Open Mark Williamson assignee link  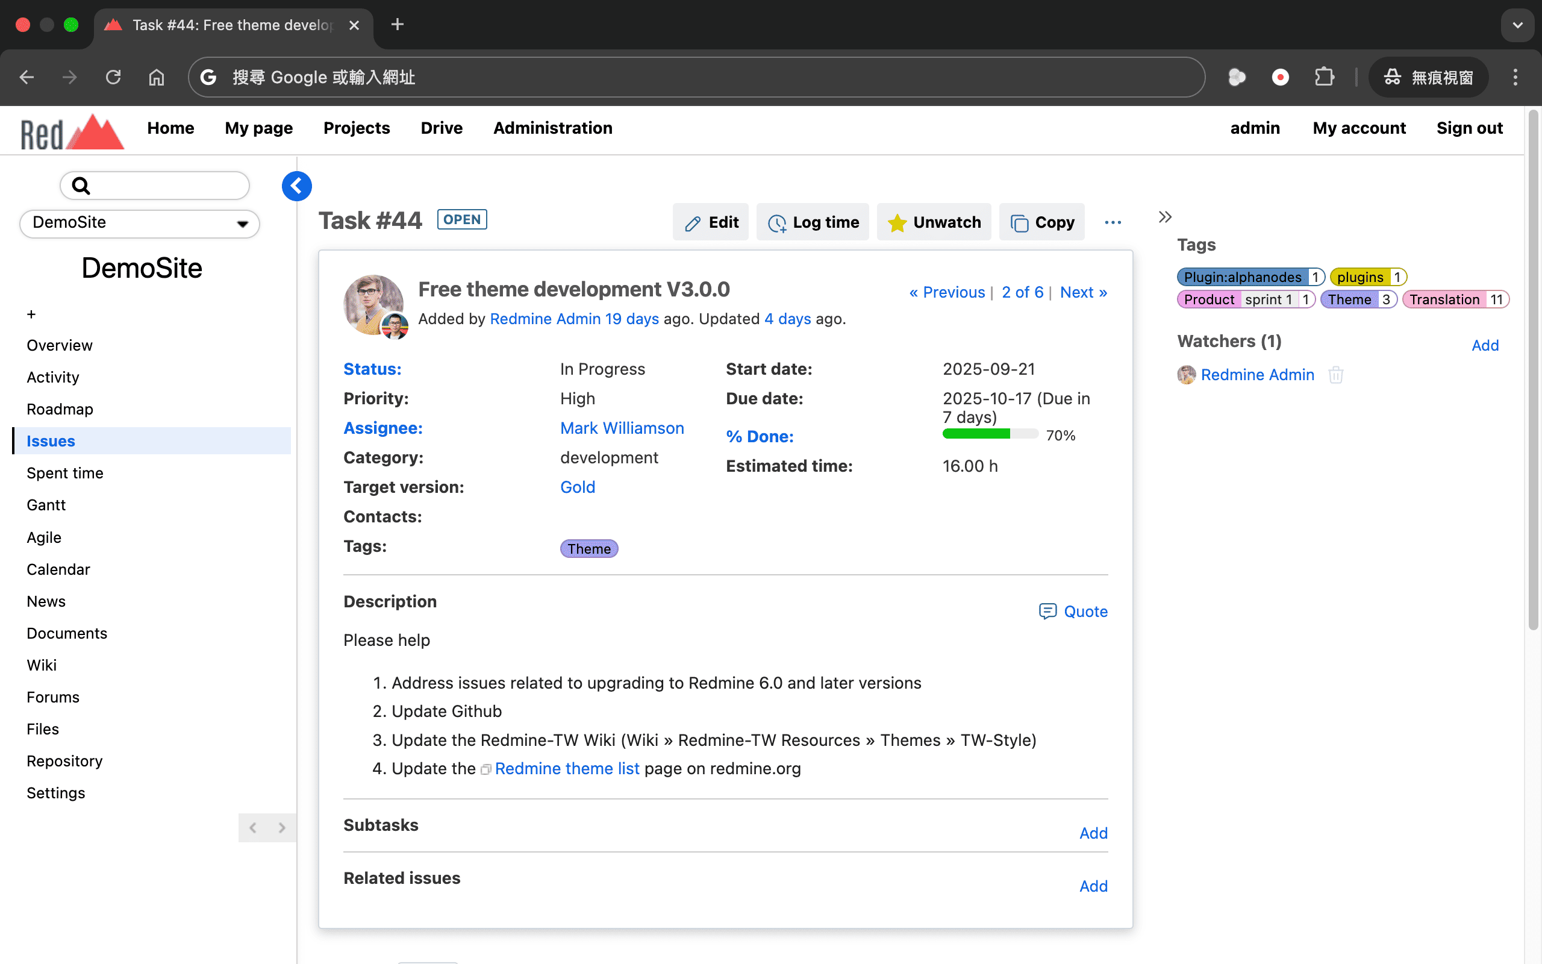[x=621, y=428]
